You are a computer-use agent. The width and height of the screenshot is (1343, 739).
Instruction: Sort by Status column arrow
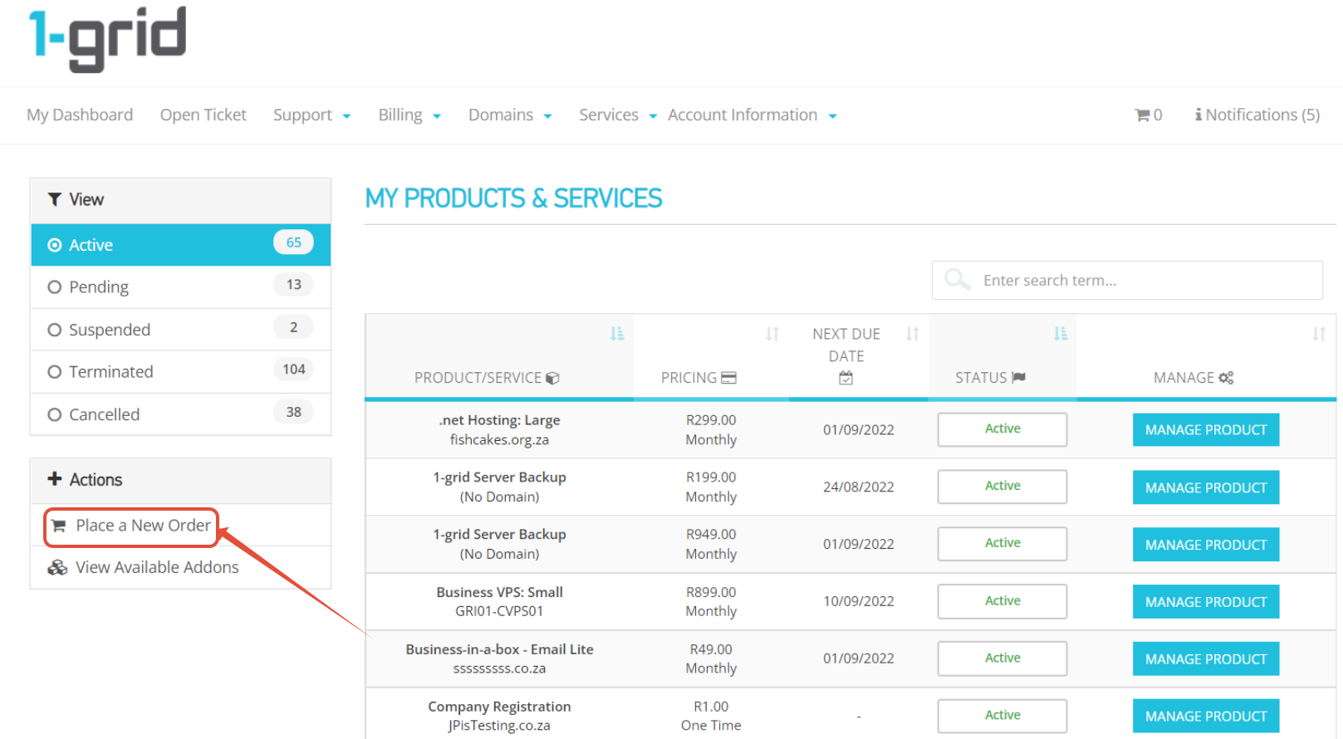[x=1061, y=334]
